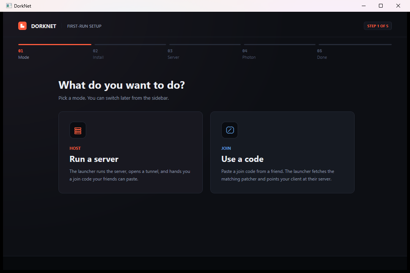Click the DORKNET brand text
Screen dimensions: 410x273
[x=44, y=26]
